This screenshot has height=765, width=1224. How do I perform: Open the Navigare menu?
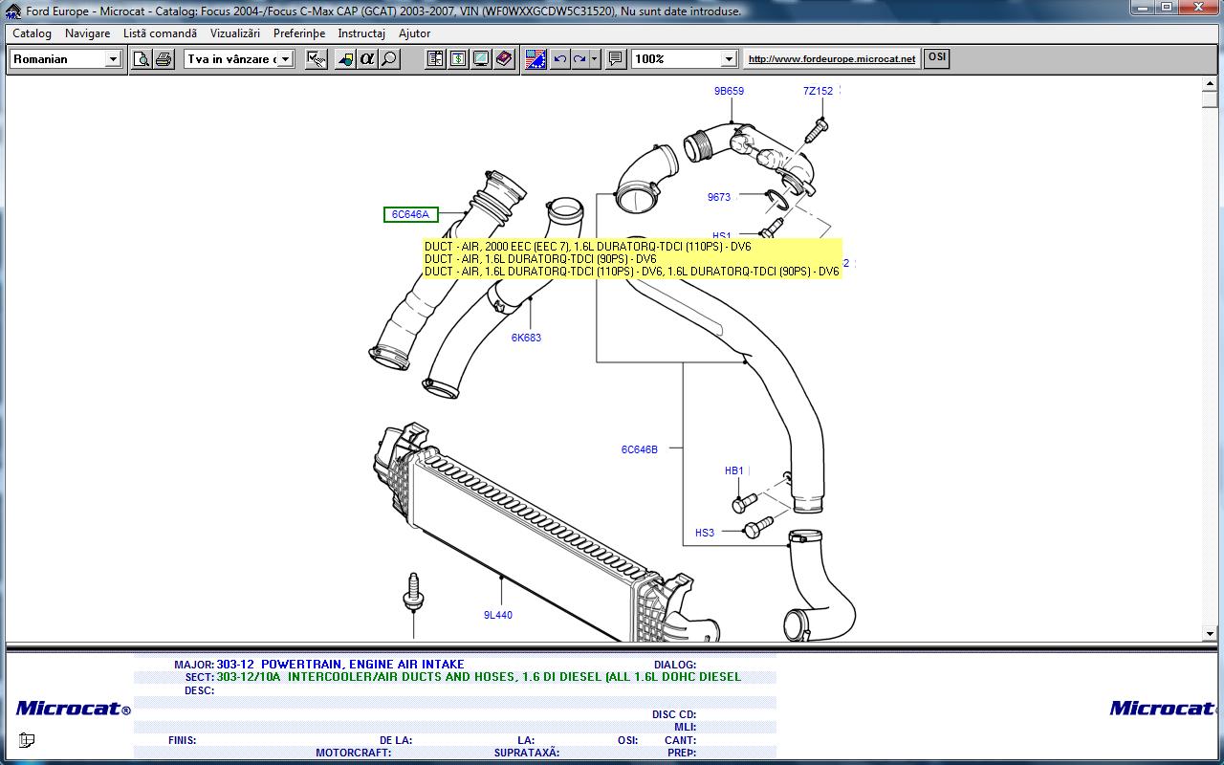coord(87,33)
